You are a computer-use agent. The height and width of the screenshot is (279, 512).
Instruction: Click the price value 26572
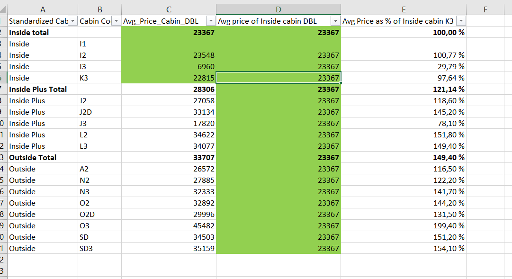[204, 169]
